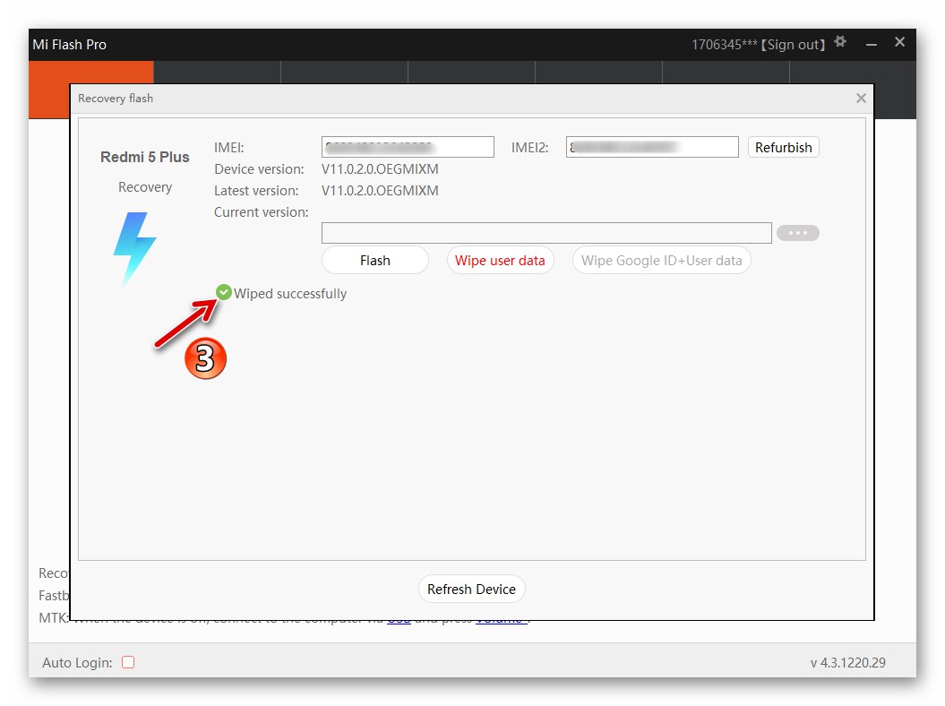Click the version number v 4.3.1220.29
This screenshot has height=706, width=945.
[x=848, y=663]
